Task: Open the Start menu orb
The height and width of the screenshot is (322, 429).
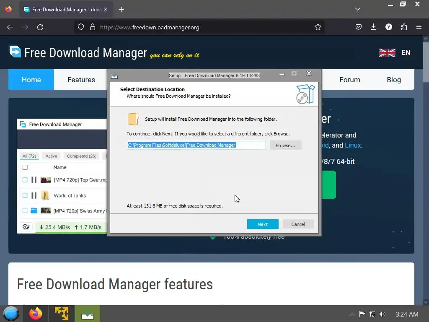Action: 11,314
